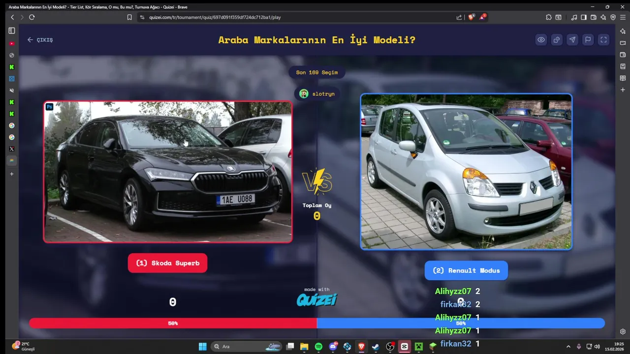
Task: Click the Ara taskbar search box
Action: tap(247, 347)
